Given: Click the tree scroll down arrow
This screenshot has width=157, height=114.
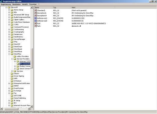Looking at the screenshot, I should click(x=32, y=106).
